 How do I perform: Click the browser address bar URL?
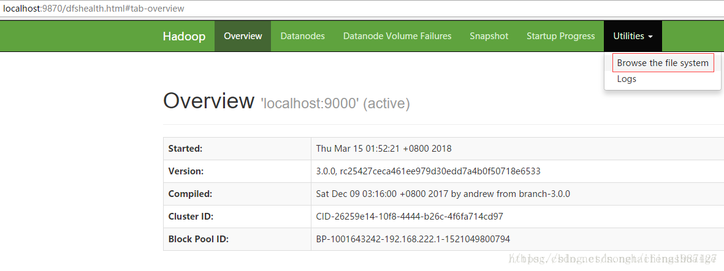pos(94,9)
